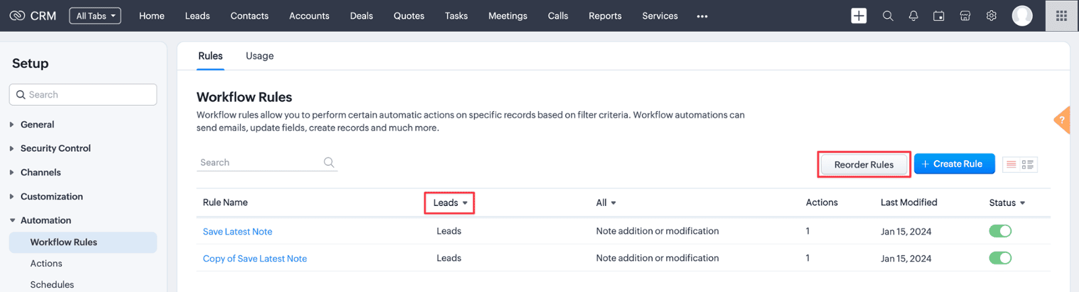1079x292 pixels.
Task: Open the Calls tab
Action: pos(558,15)
